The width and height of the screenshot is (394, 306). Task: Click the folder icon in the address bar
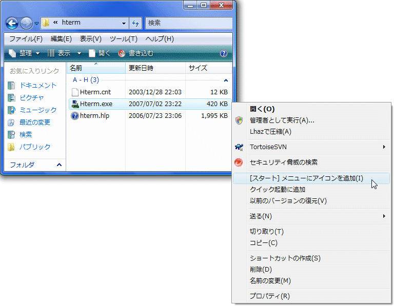point(46,23)
